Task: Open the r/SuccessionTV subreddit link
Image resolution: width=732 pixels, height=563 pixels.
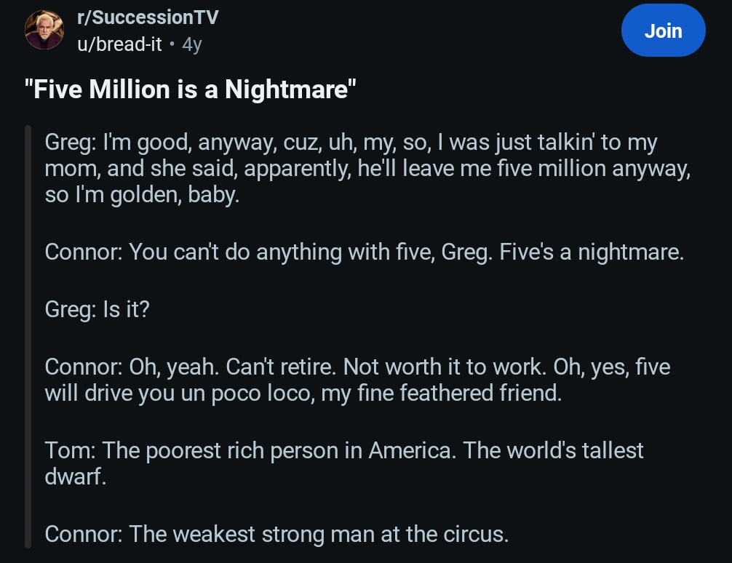Action: 147,18
